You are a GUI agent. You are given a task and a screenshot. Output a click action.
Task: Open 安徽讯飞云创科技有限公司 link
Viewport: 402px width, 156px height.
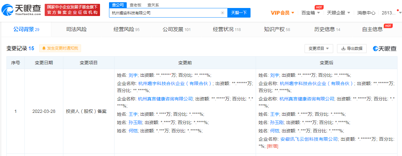(309, 139)
